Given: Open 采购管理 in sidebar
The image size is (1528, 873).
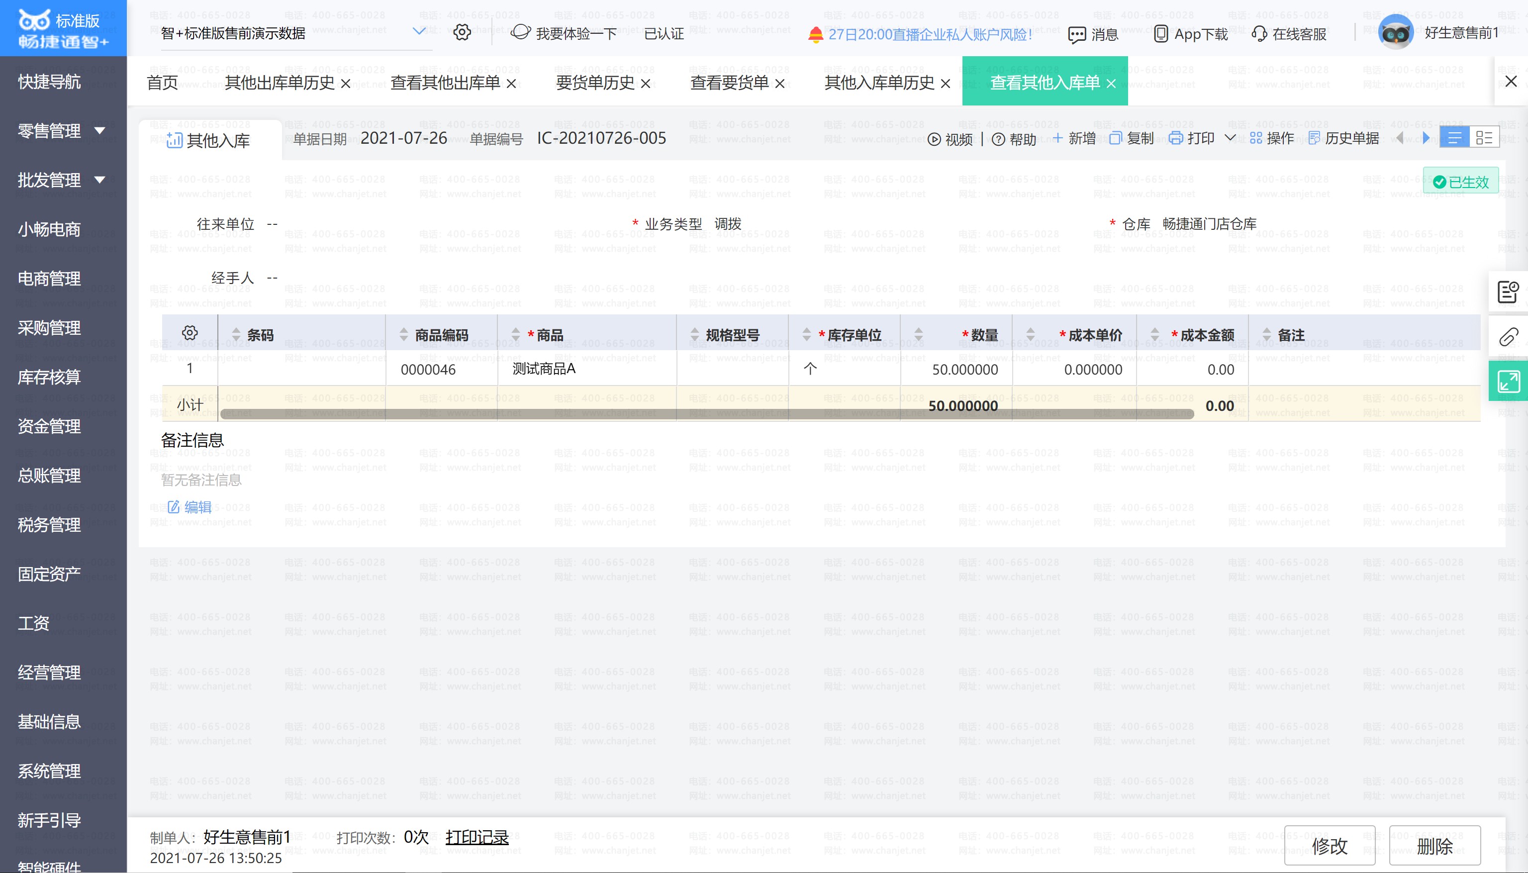Looking at the screenshot, I should 50,327.
